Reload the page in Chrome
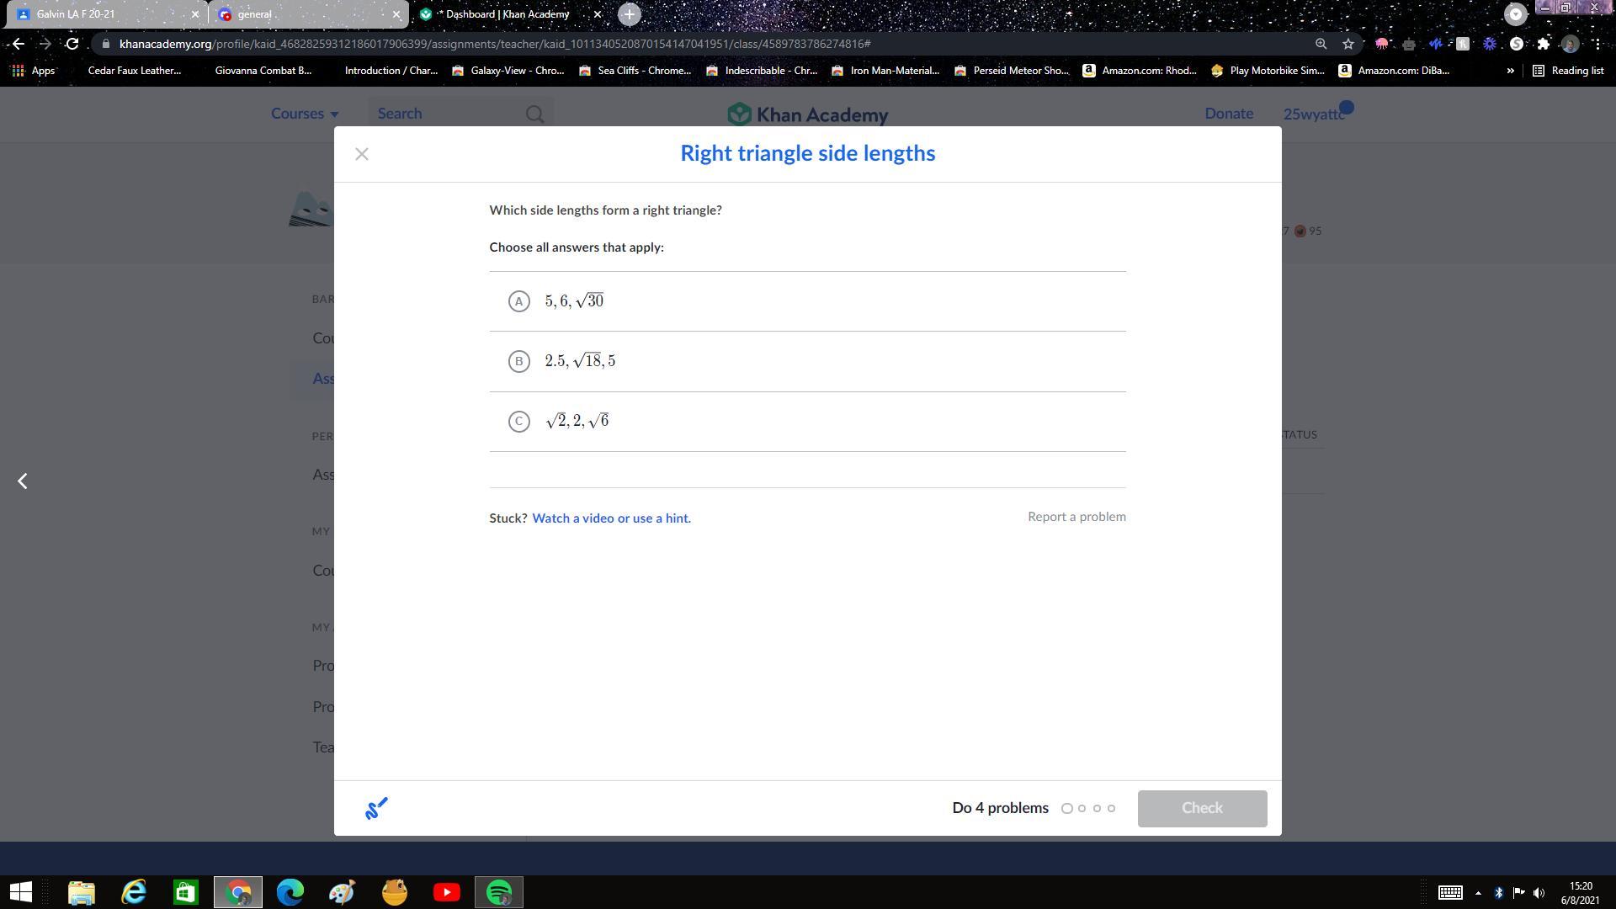 coord(72,44)
